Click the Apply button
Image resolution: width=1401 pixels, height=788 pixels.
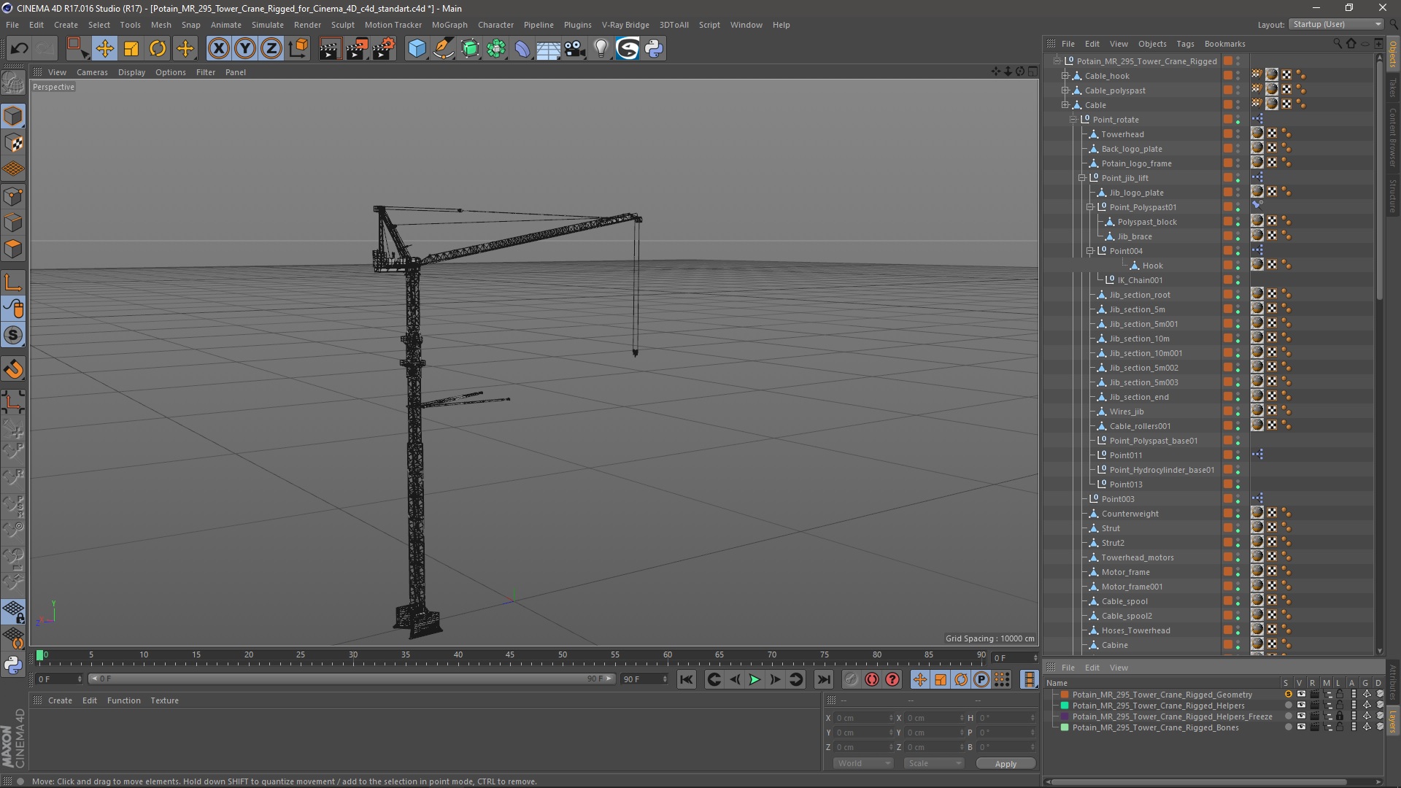(1006, 763)
